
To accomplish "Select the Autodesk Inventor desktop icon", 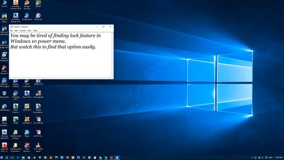I will [16, 5].
